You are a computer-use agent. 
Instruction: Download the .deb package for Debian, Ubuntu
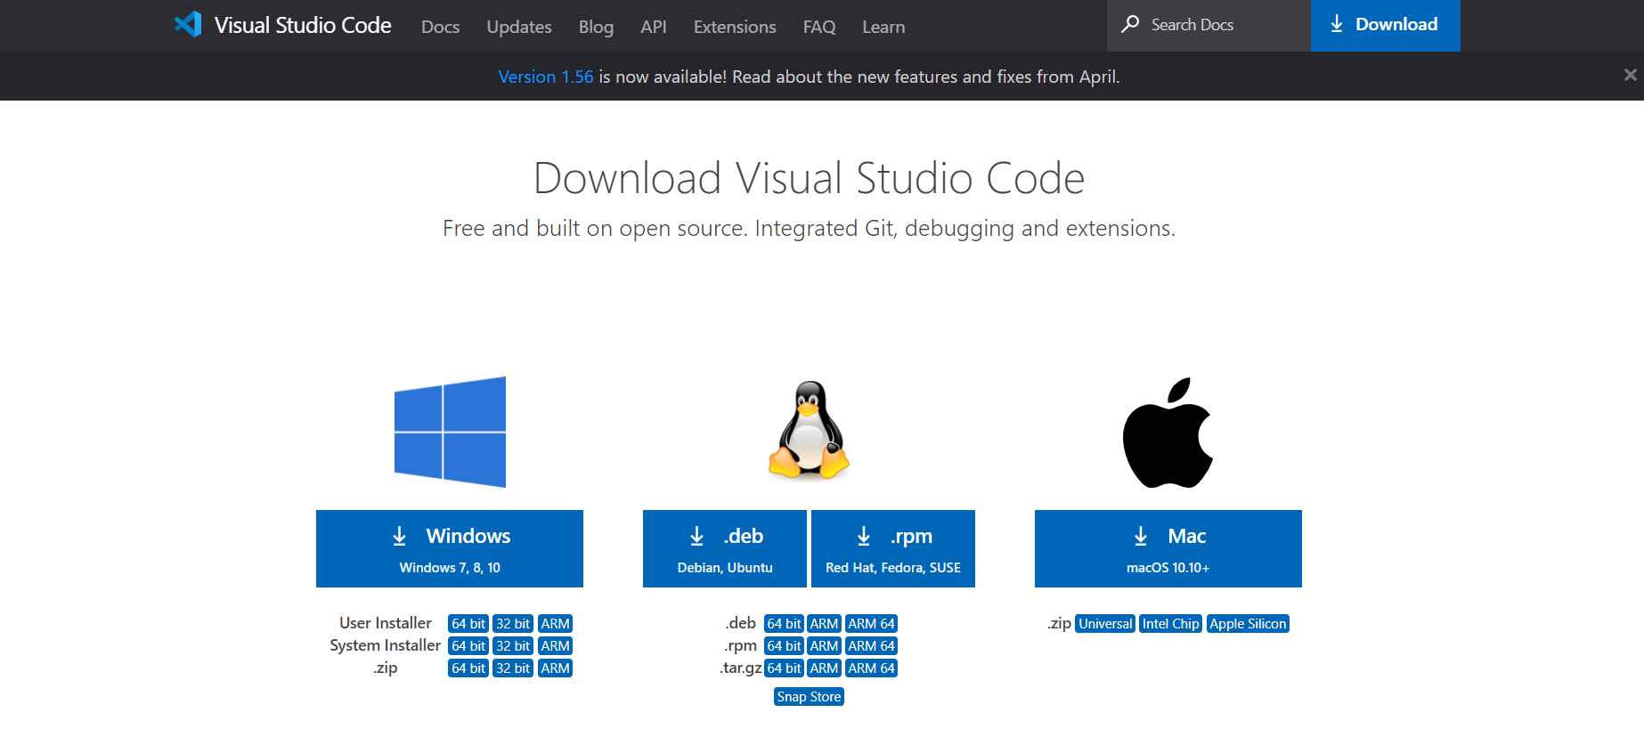point(725,548)
